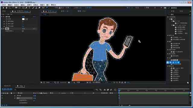Toggle the Snapping checkbox in toolbar
Image resolution: width=193 pixels, height=108 pixels.
(x=60, y=8)
